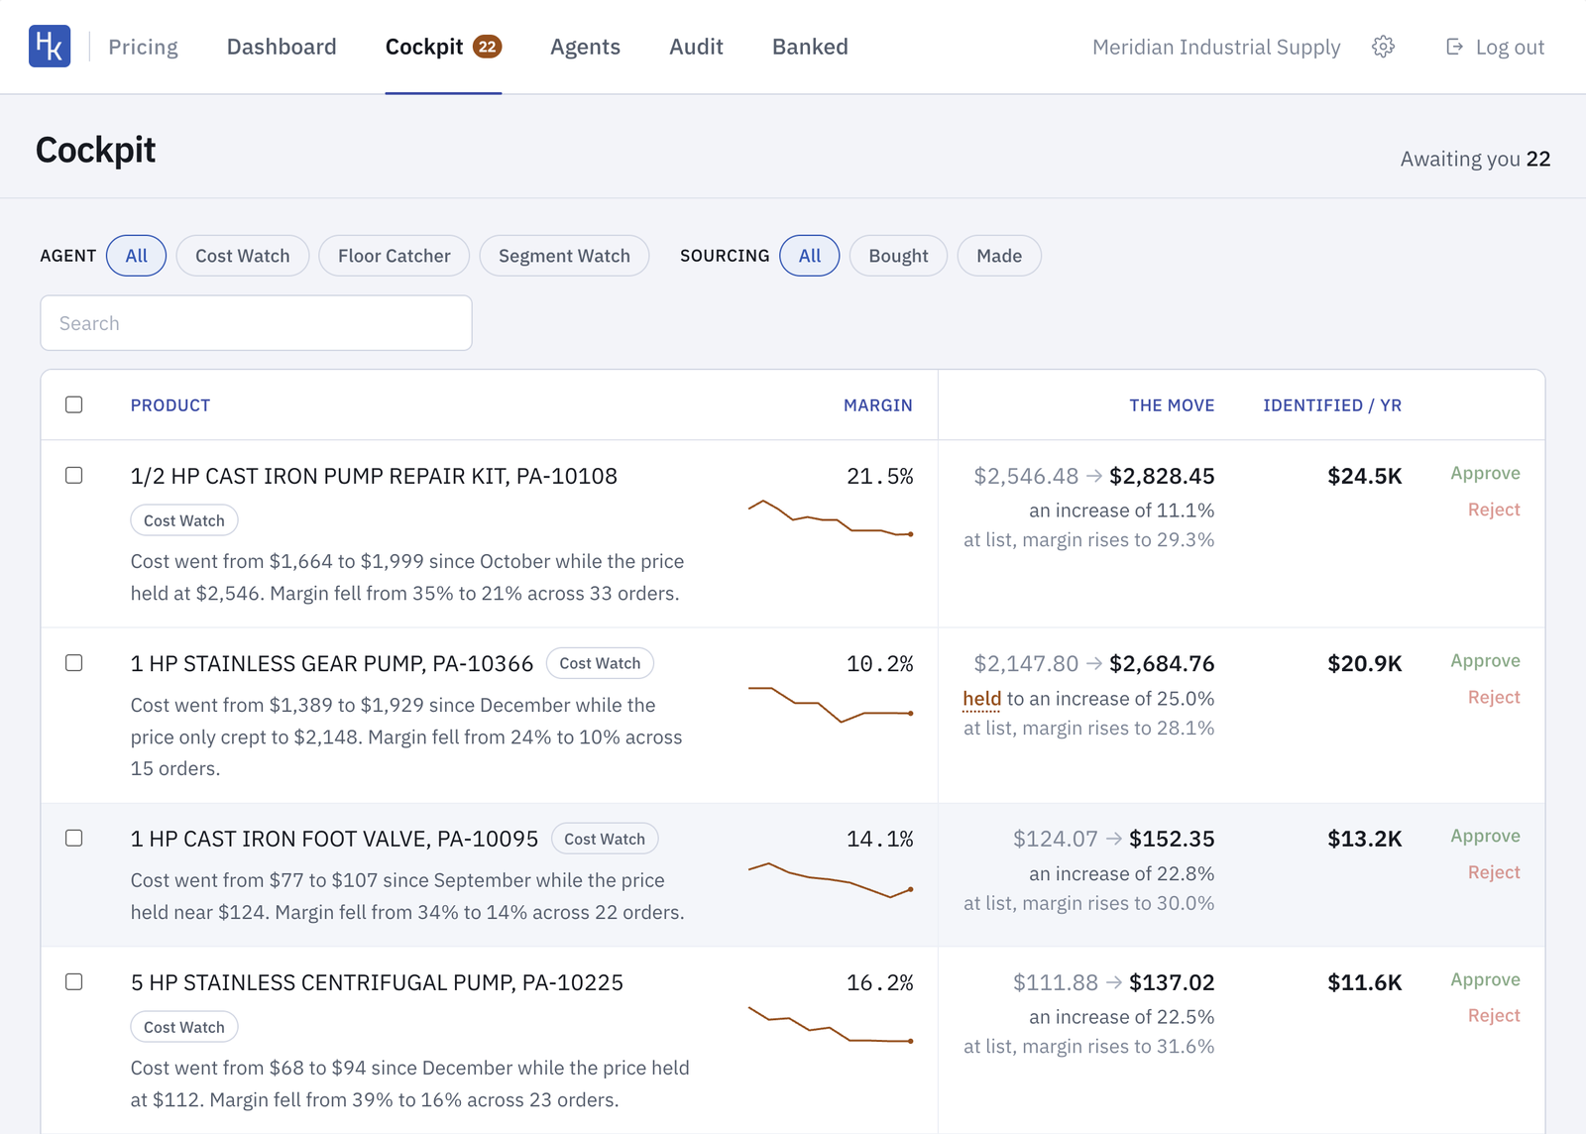Click the HK app logo
This screenshot has height=1134, width=1586.
(50, 47)
